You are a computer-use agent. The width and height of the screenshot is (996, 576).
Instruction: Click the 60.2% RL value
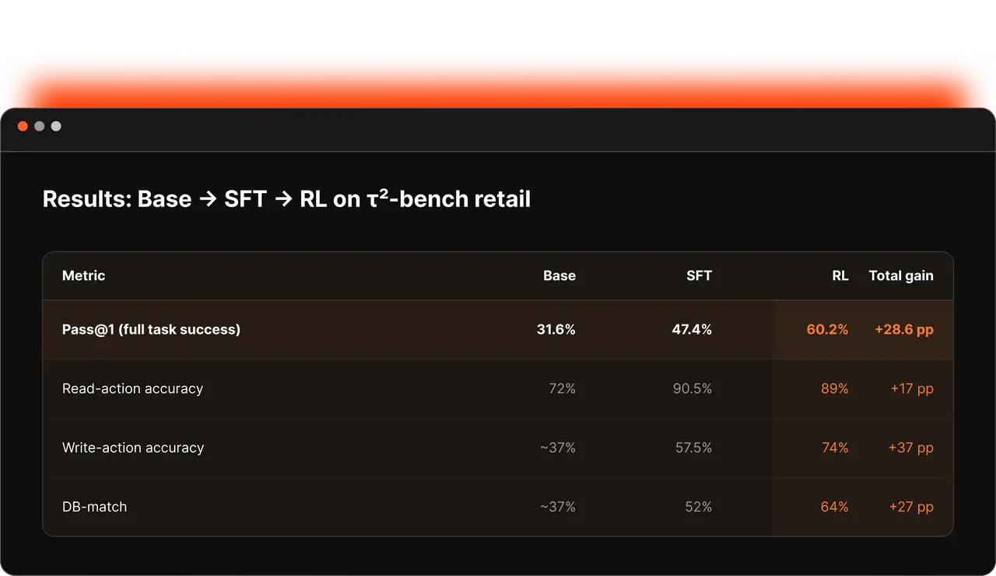(827, 329)
